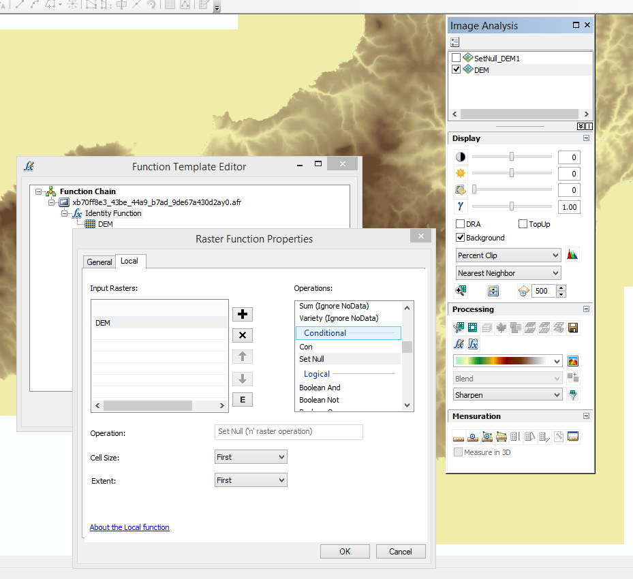Remove selected raster with X button
Image resolution: width=633 pixels, height=579 pixels.
(242, 335)
